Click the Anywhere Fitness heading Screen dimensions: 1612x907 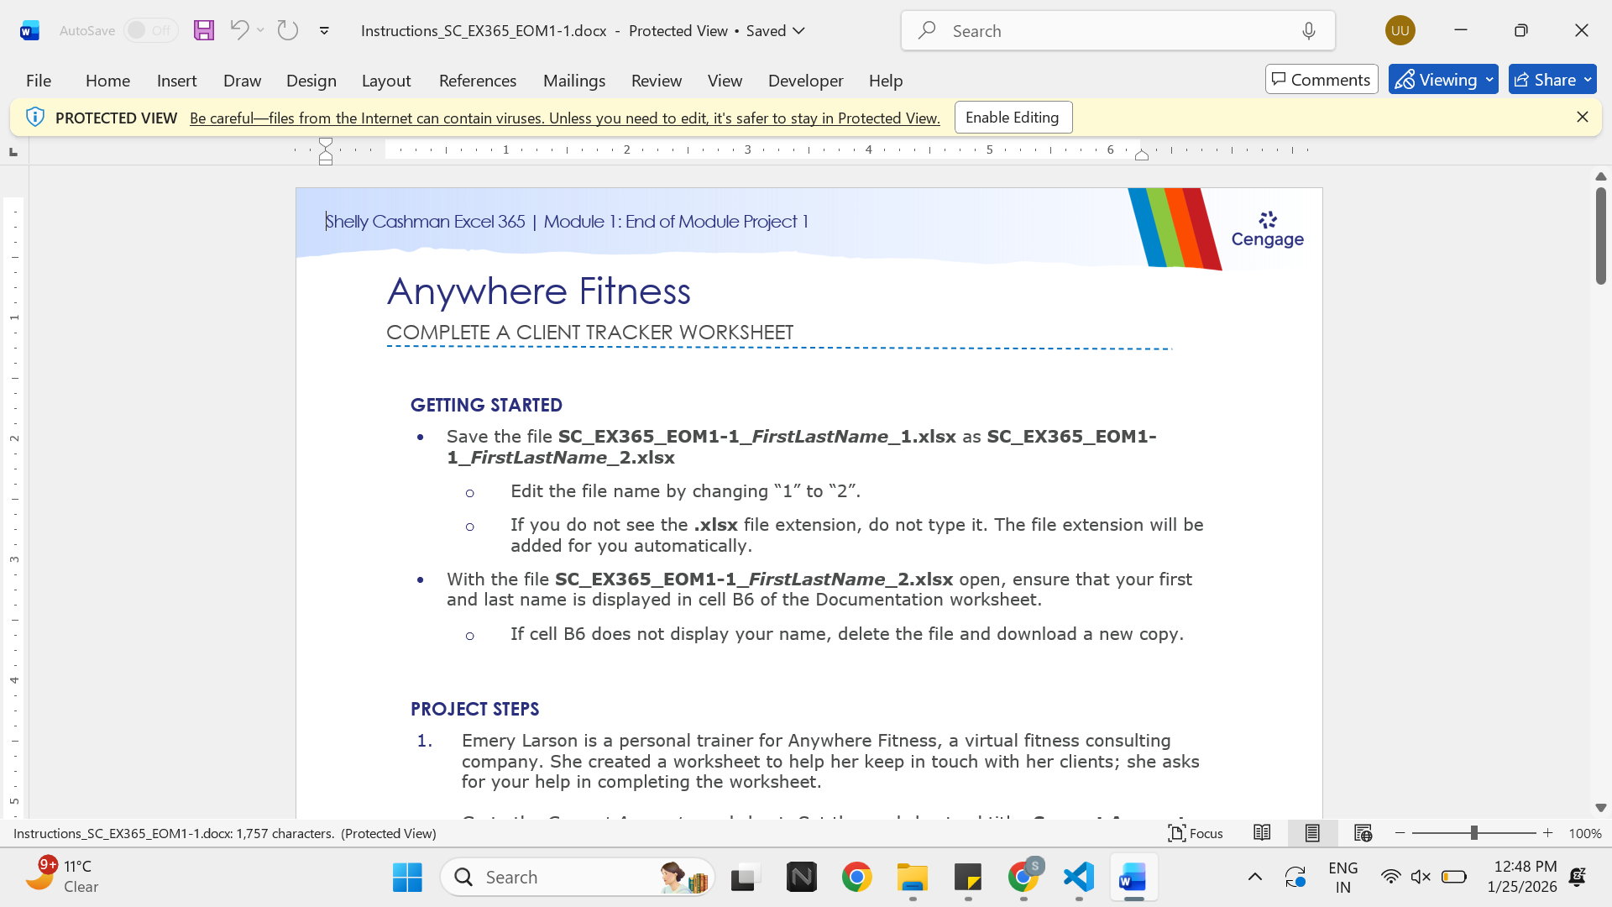point(539,291)
